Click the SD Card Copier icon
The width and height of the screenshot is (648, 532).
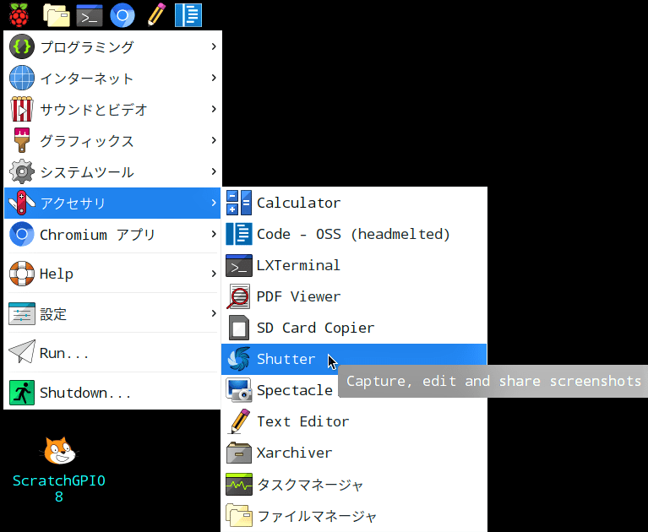(x=239, y=328)
